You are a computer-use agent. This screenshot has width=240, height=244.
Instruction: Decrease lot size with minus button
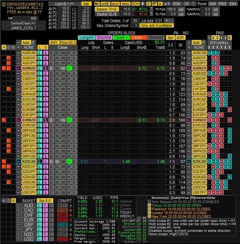[x=172, y=21]
